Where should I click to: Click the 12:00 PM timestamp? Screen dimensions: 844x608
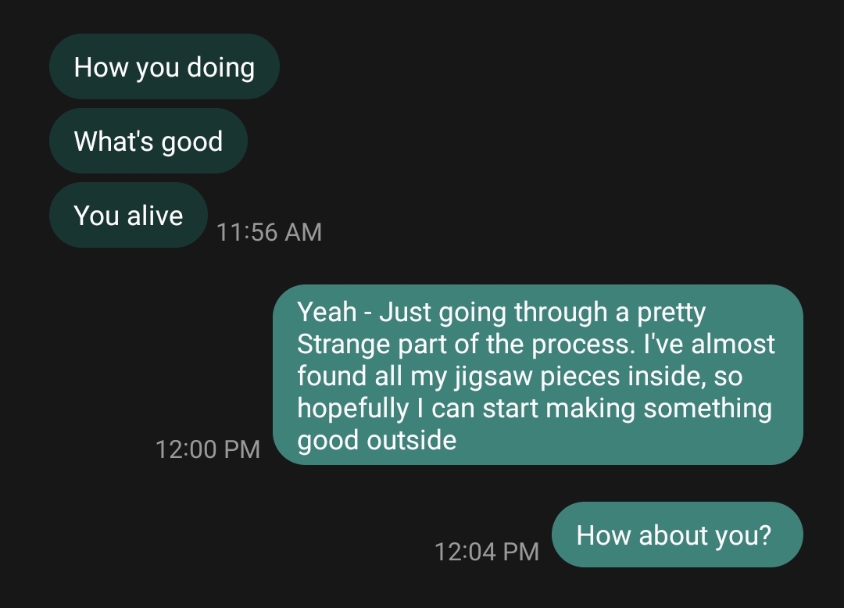[x=208, y=449]
